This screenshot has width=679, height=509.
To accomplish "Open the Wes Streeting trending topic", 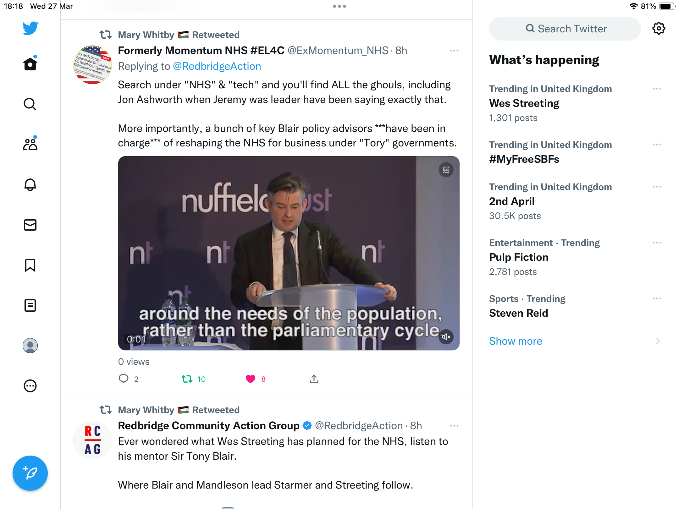I will (x=524, y=103).
